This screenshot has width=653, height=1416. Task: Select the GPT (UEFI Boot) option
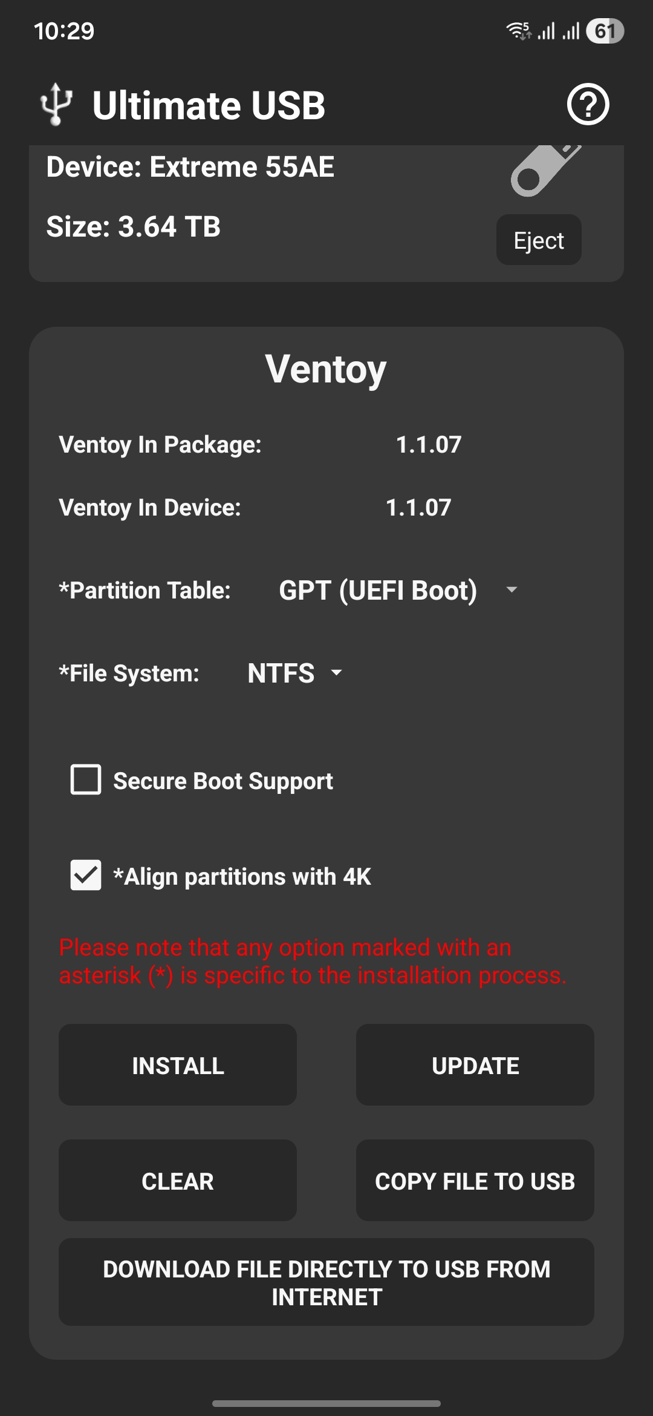coord(378,590)
